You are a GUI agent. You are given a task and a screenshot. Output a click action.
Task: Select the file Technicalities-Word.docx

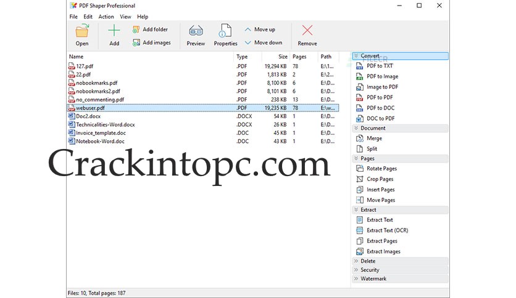tap(106, 125)
